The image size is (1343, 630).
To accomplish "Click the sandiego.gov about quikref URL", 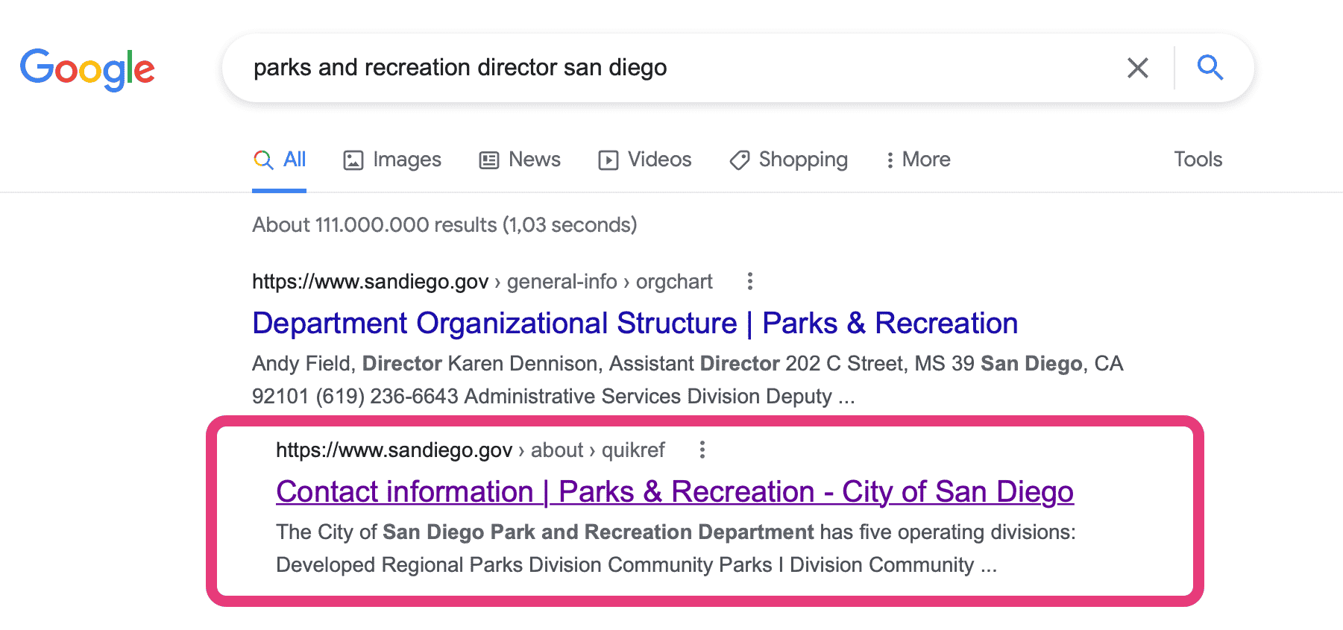I will [x=471, y=450].
